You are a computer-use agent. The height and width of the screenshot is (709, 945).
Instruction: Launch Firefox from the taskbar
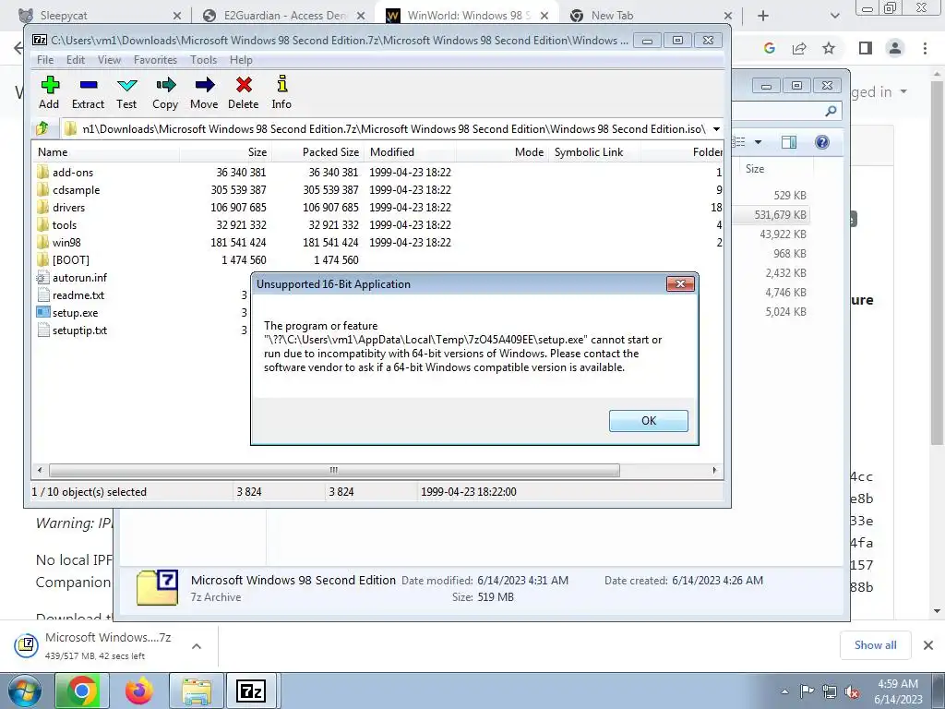[x=139, y=691]
